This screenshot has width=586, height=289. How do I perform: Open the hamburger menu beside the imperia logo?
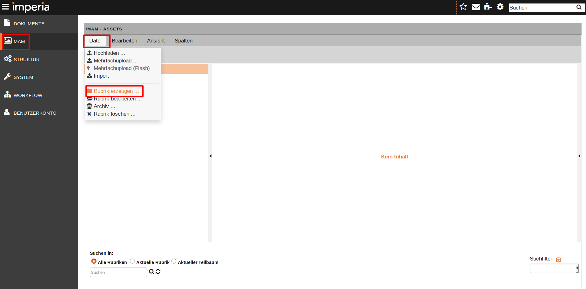[5, 7]
